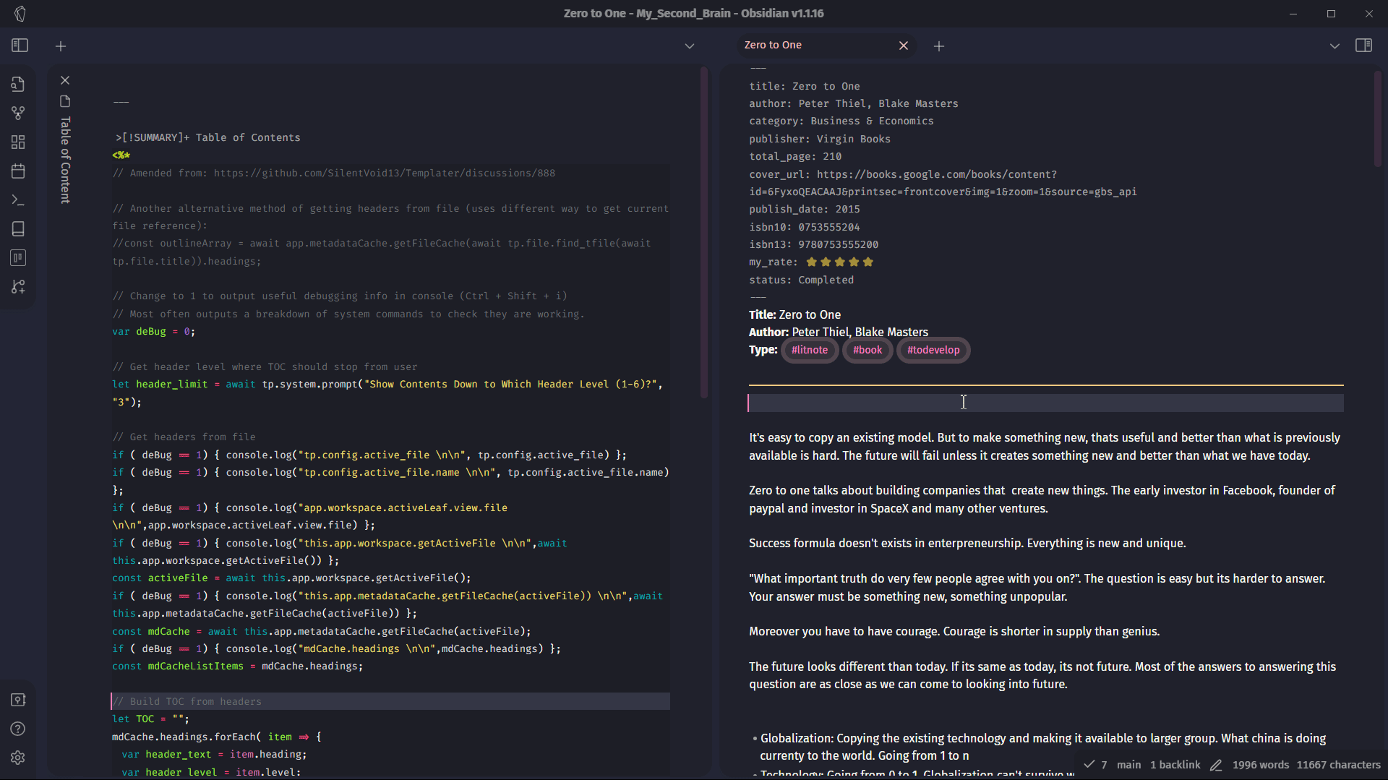The height and width of the screenshot is (780, 1388).
Task: Toggle editing mode pencil in status bar
Action: pos(1216,765)
